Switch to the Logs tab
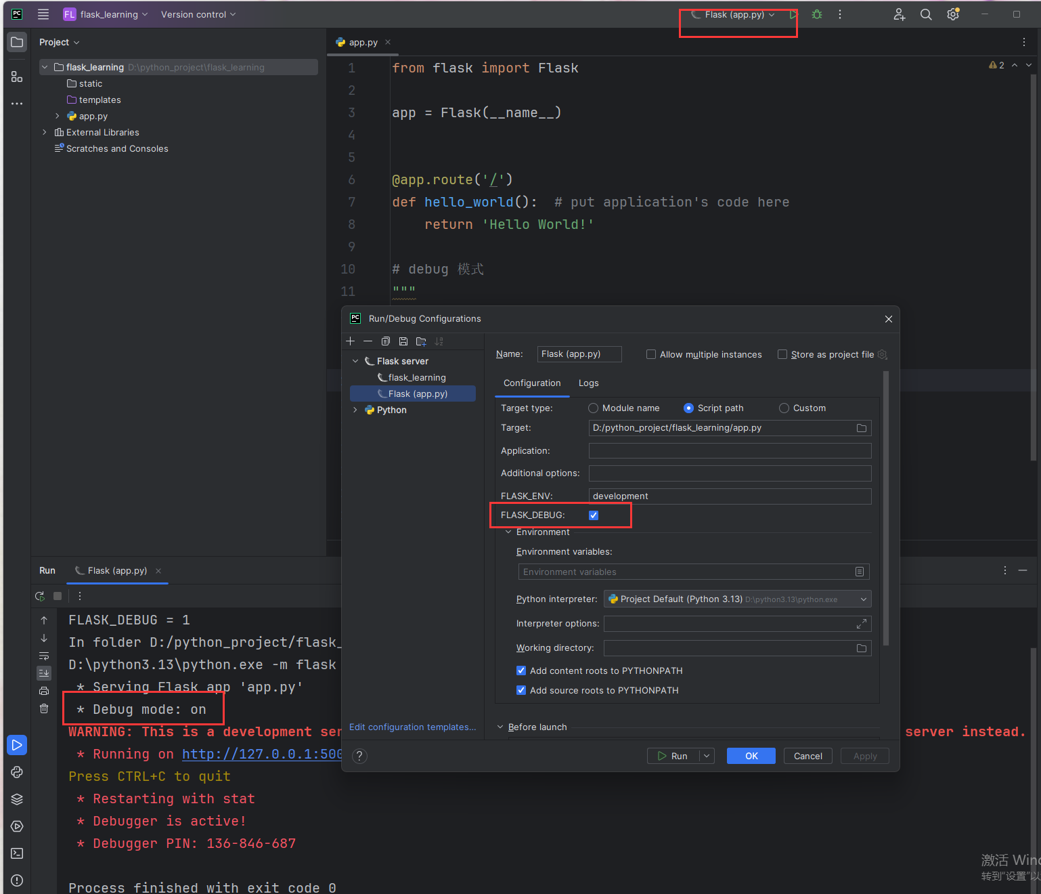The width and height of the screenshot is (1041, 894). [x=589, y=383]
